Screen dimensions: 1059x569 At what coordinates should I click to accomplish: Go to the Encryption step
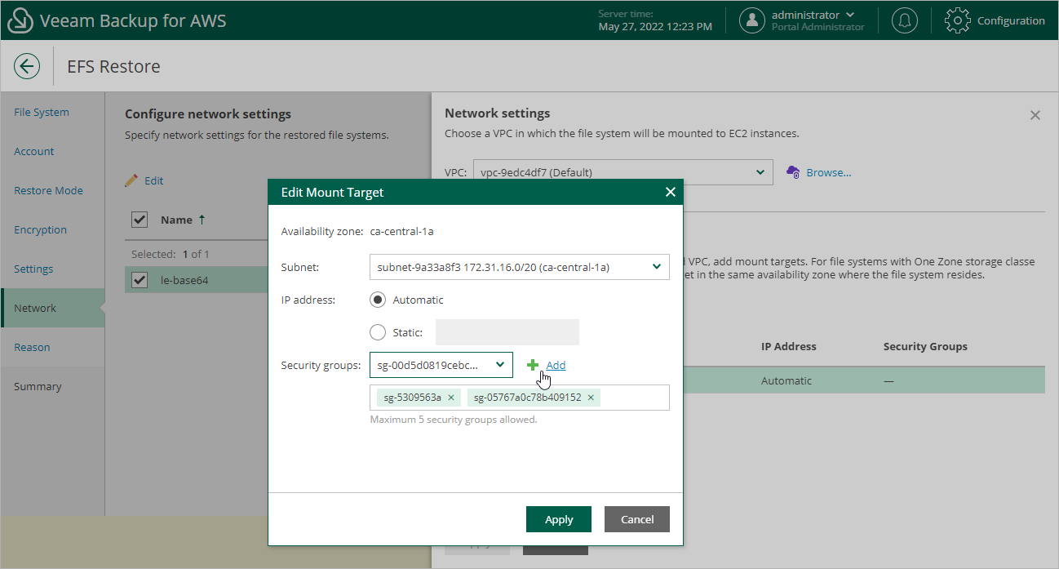pyautogui.click(x=40, y=229)
